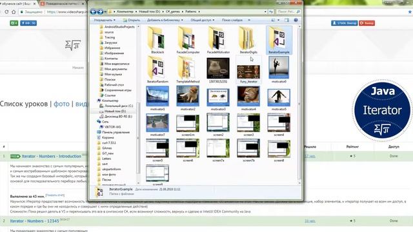Open the Tracing folder in navigation tree

click(107, 37)
